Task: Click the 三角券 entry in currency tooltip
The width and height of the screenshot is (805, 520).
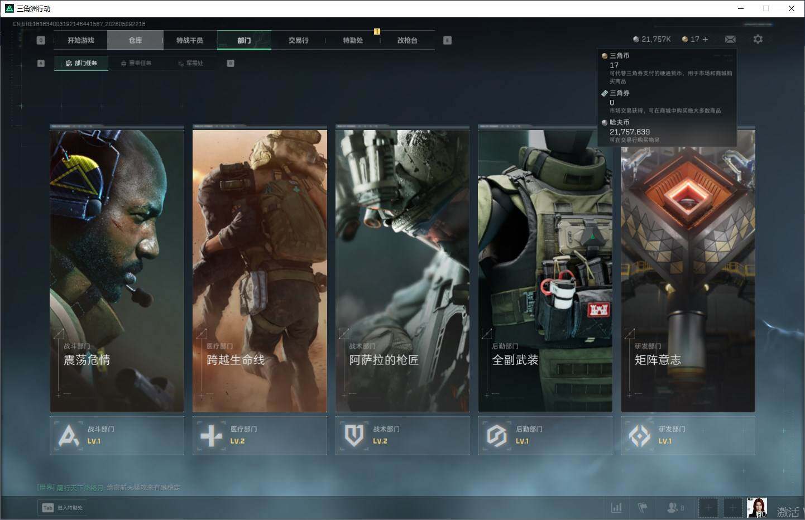Action: click(x=662, y=102)
